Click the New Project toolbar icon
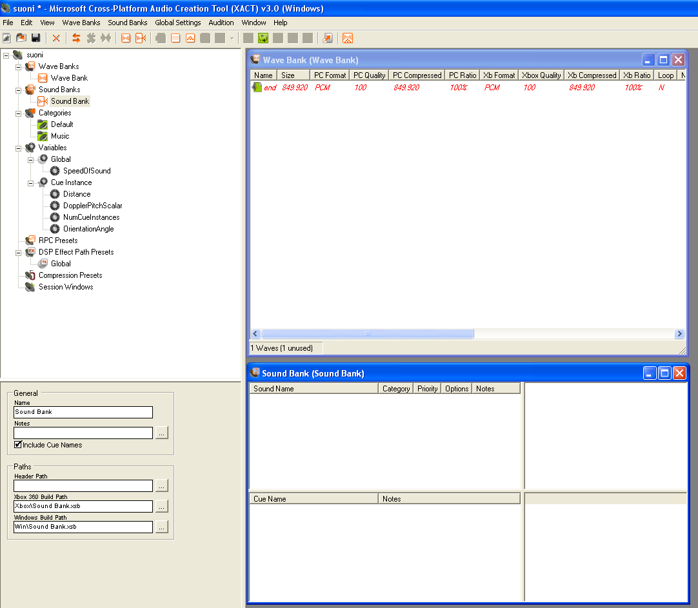This screenshot has height=608, width=698. pos(7,38)
